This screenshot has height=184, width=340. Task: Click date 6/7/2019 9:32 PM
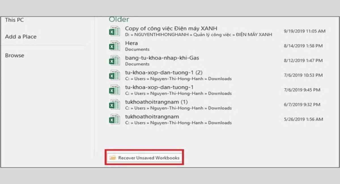click(302, 105)
